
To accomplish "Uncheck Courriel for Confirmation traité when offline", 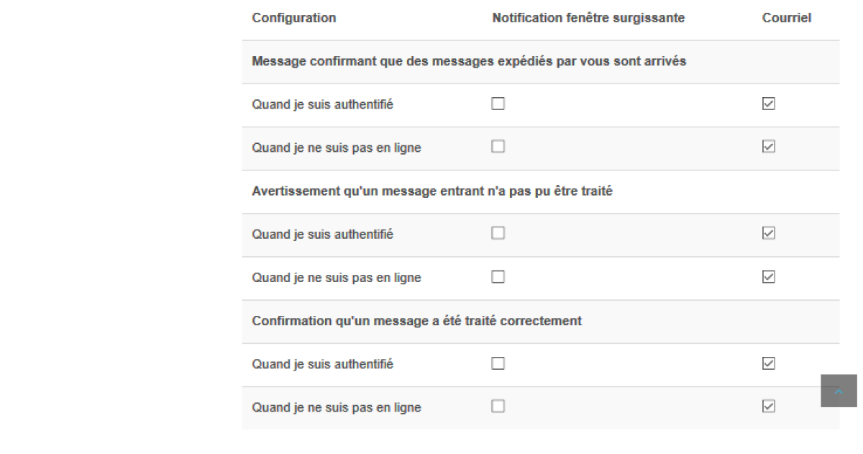I will tap(768, 407).
